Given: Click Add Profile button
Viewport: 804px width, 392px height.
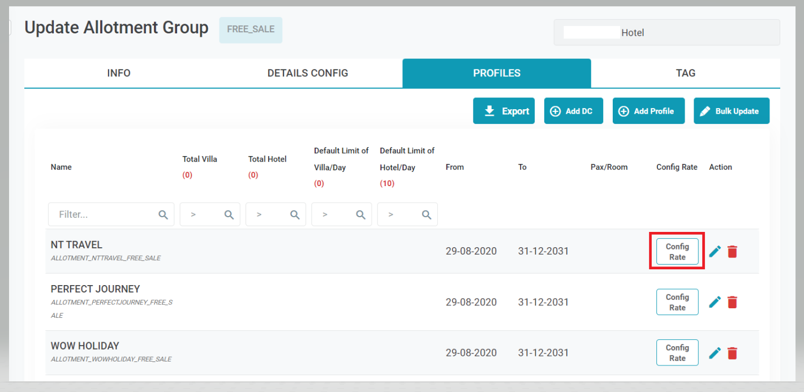Looking at the screenshot, I should point(648,111).
